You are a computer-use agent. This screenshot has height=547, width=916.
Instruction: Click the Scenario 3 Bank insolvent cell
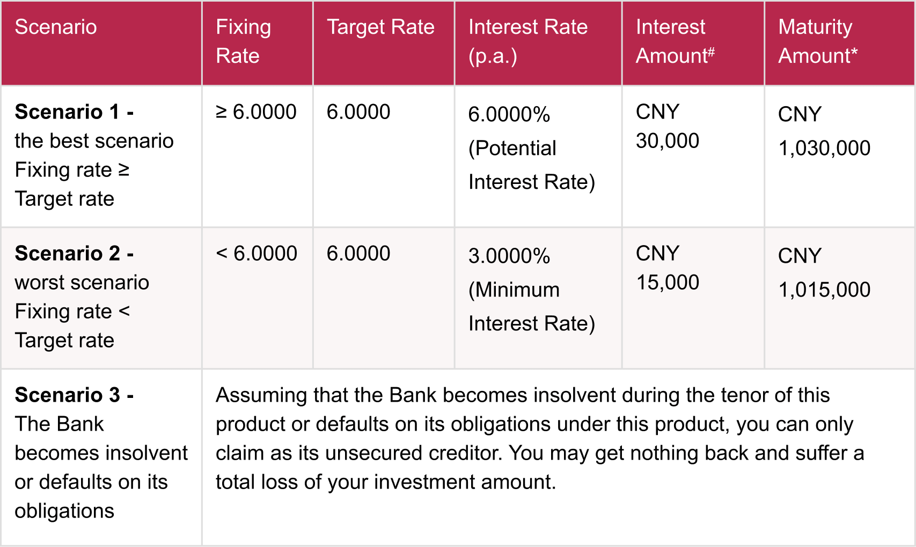[x=101, y=457]
